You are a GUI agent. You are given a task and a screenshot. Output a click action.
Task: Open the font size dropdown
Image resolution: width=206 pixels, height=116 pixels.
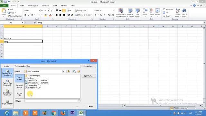point(46,11)
